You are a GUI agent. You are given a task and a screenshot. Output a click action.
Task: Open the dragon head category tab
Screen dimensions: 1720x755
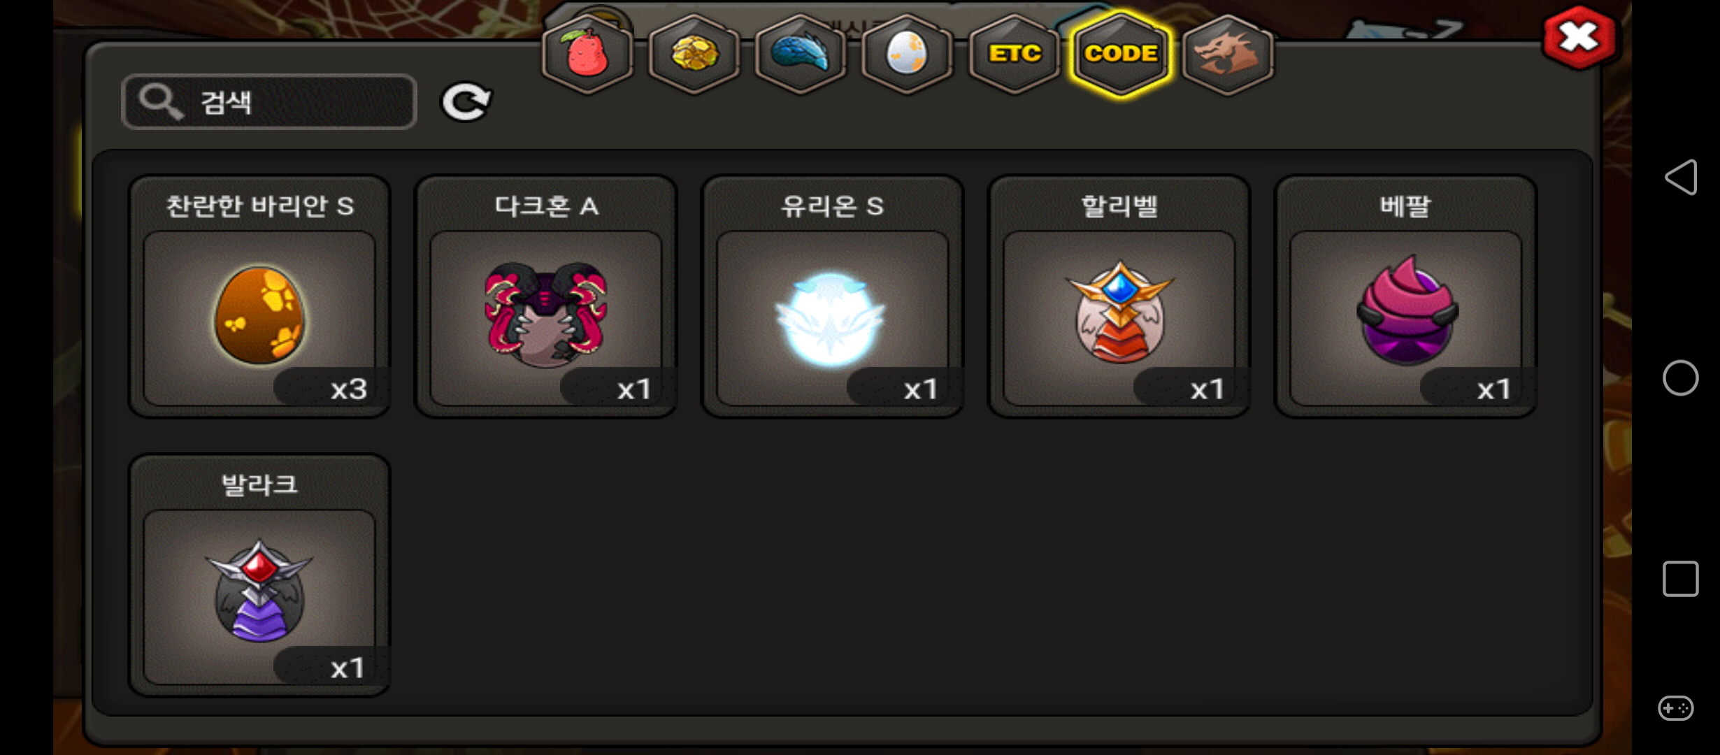click(1228, 54)
